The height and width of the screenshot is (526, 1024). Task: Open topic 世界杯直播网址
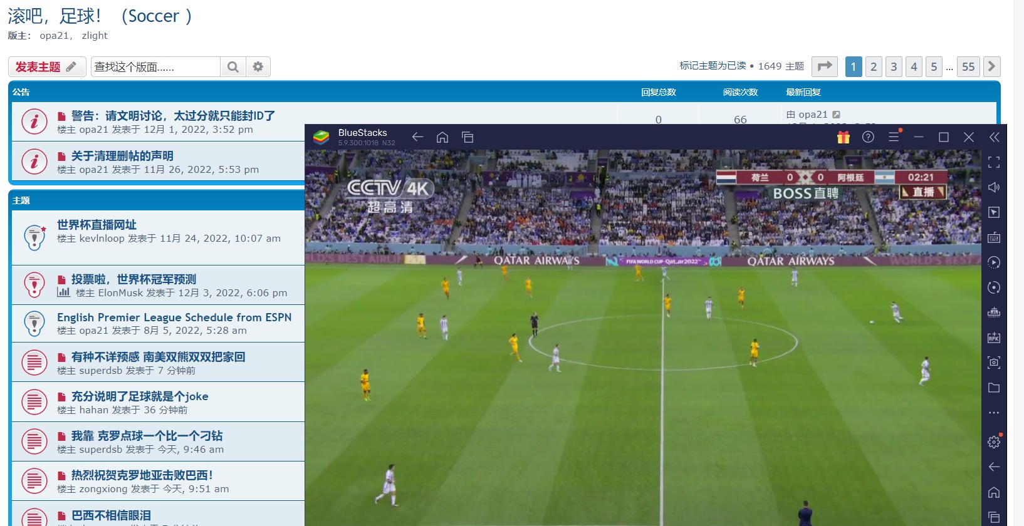point(97,225)
